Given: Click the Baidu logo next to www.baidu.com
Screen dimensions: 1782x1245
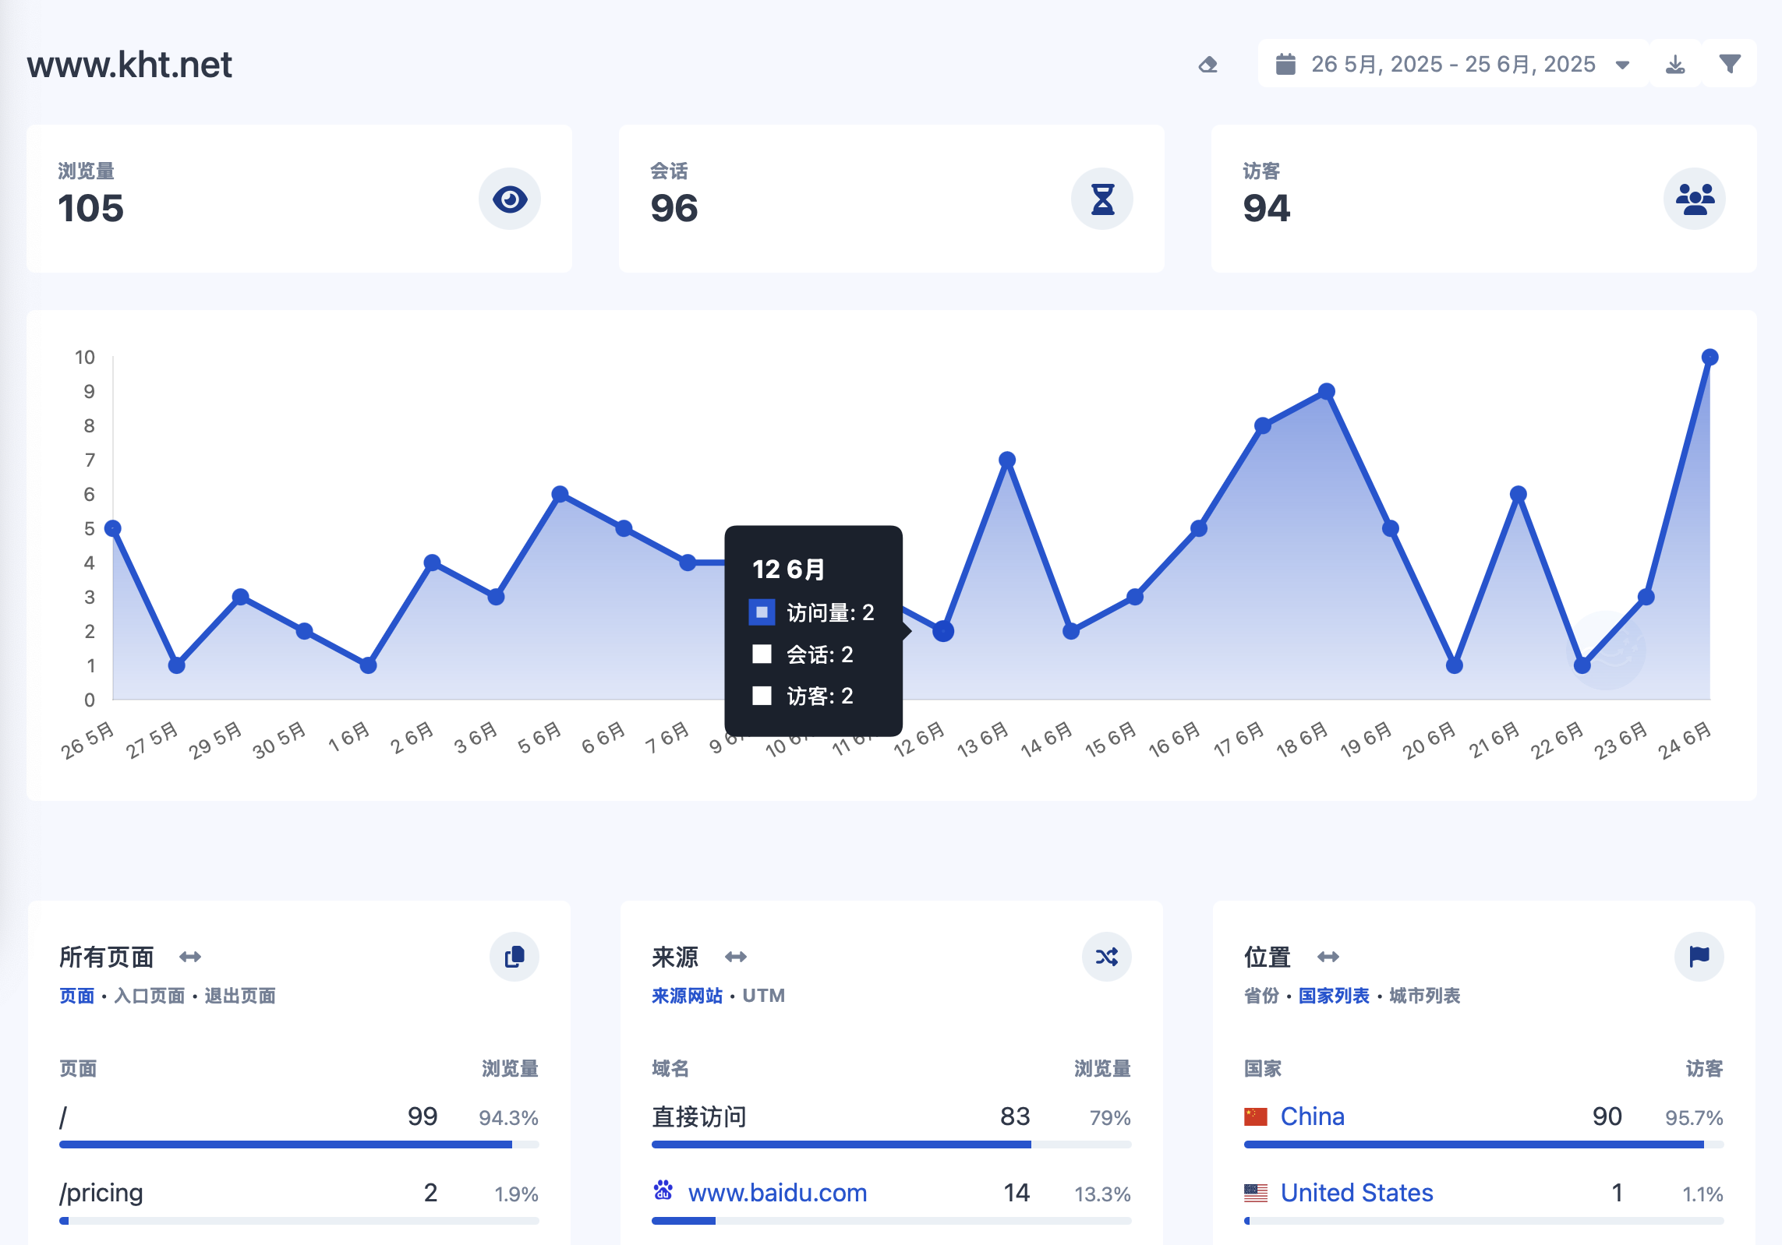Looking at the screenshot, I should tap(663, 1190).
